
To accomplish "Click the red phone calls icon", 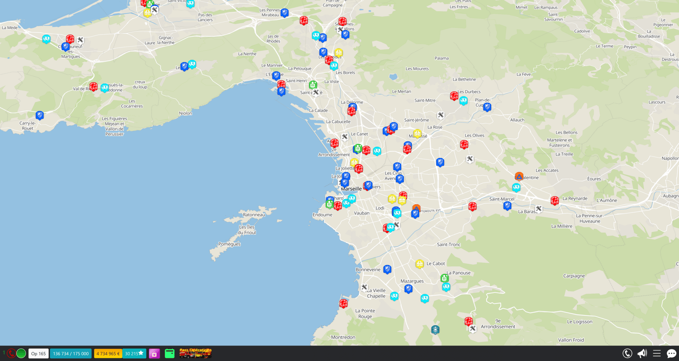I will click(11, 353).
